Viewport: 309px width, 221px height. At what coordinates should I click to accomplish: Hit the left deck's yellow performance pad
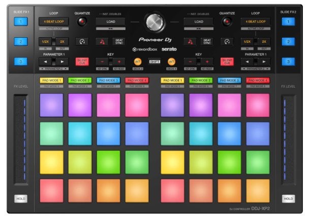click(51, 162)
